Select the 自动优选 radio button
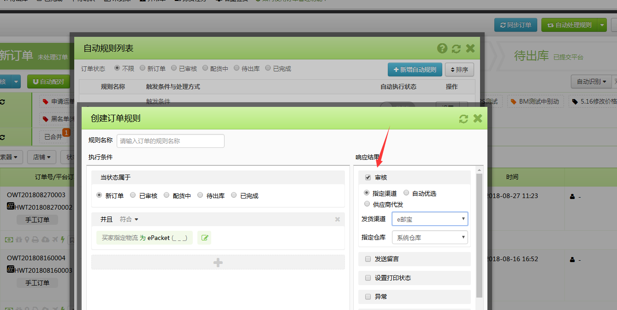The height and width of the screenshot is (310, 617). pyautogui.click(x=406, y=193)
